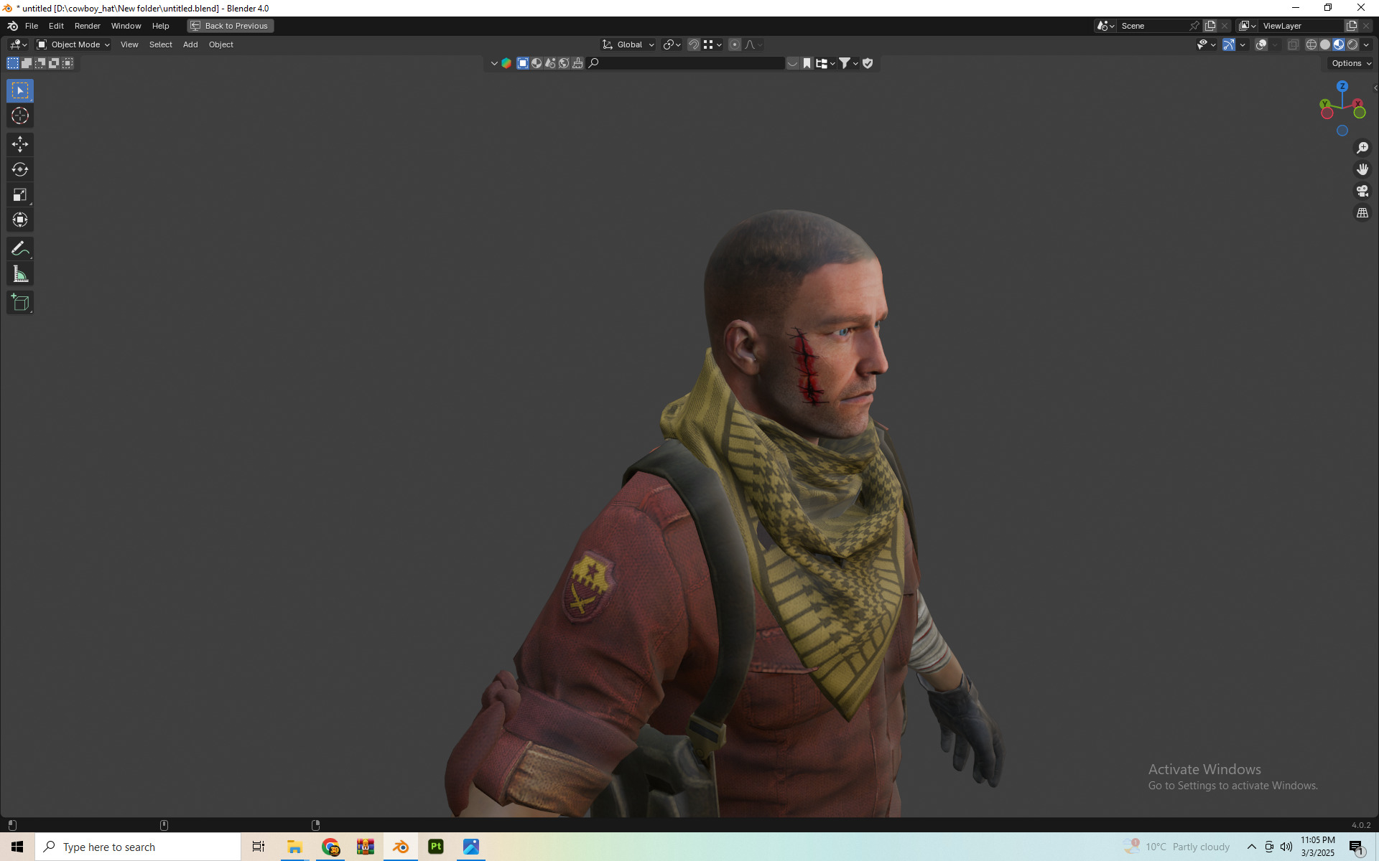Screen dimensions: 1379x861
Task: Open the Select menu
Action: point(161,44)
